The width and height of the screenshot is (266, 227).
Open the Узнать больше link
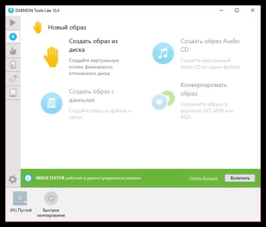(x=203, y=178)
